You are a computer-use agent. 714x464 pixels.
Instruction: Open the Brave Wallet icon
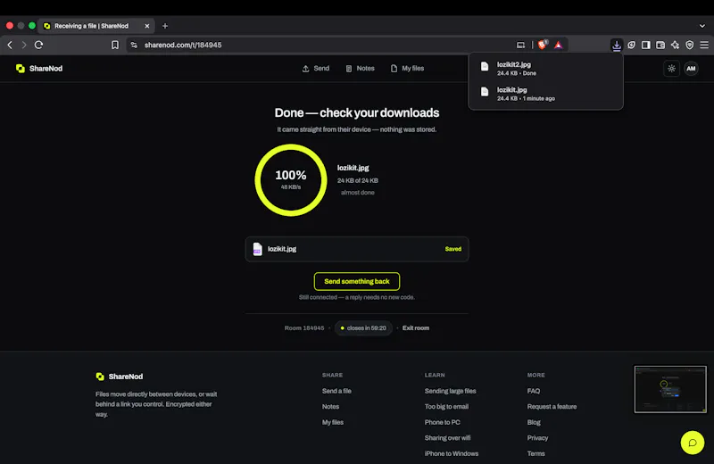click(x=660, y=45)
